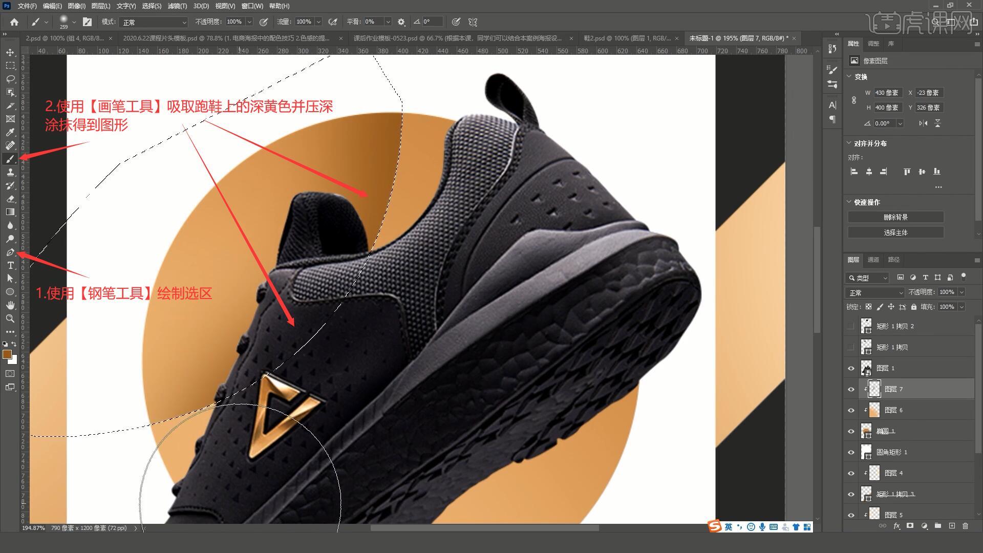Viewport: 983px width, 553px height.
Task: Hide the 椭圆 1 layer
Action: 851,431
